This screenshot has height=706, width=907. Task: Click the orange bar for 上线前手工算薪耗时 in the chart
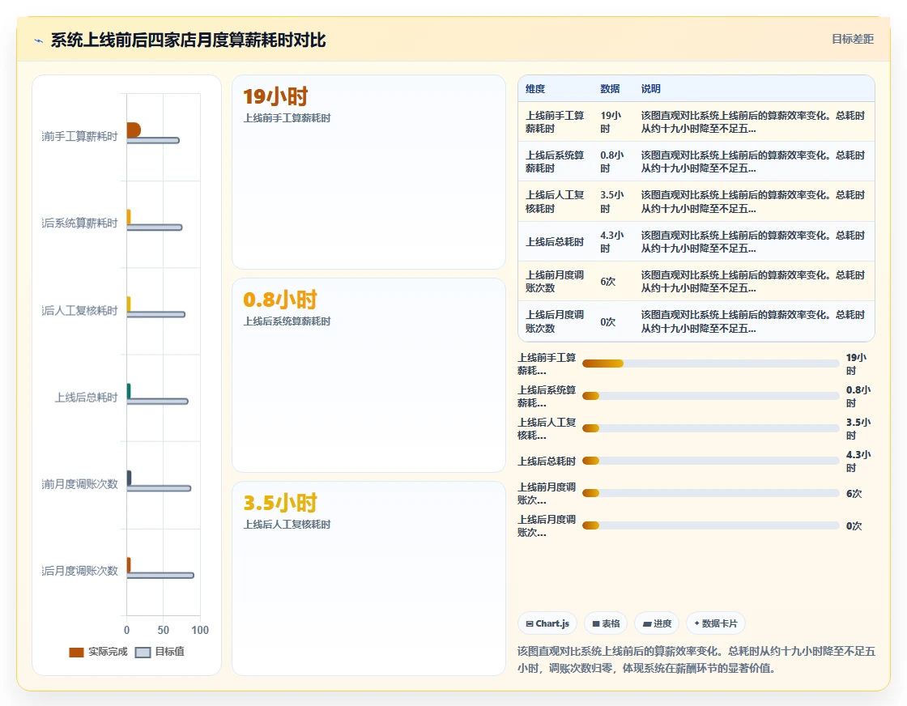134,130
